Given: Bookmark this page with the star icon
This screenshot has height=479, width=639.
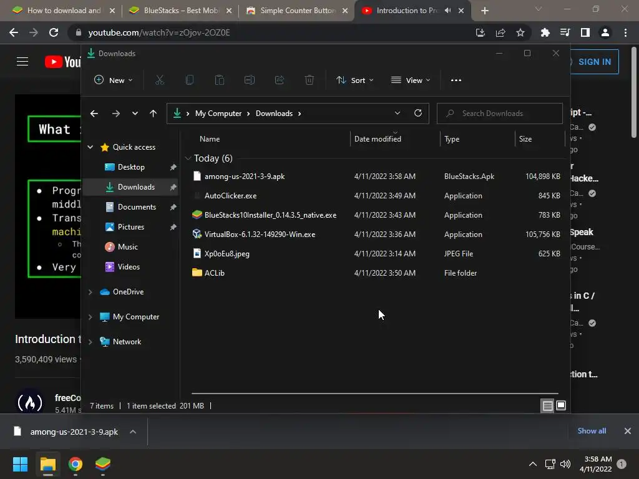Looking at the screenshot, I should (520, 32).
